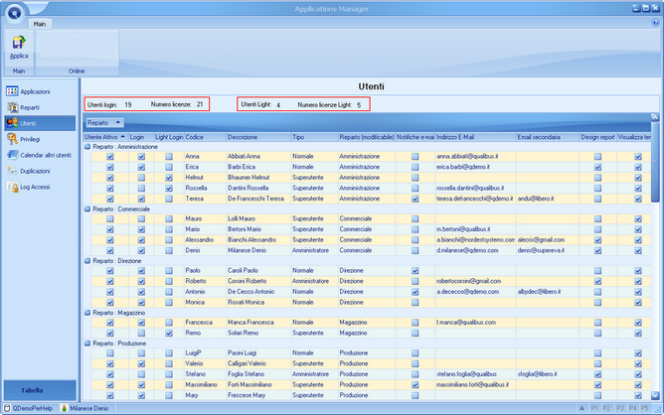Screen dimensions: 664x415
Task: Click the Utenti login count value 19
Action: click(x=128, y=104)
